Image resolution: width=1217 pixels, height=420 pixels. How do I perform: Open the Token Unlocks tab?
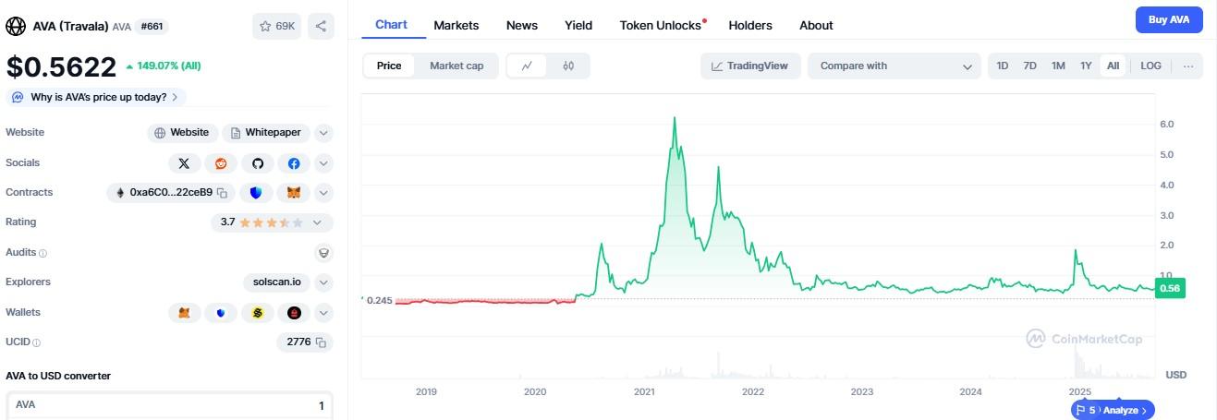[x=661, y=26]
